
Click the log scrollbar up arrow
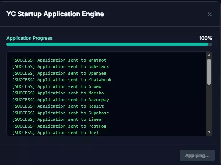(x=209, y=55)
